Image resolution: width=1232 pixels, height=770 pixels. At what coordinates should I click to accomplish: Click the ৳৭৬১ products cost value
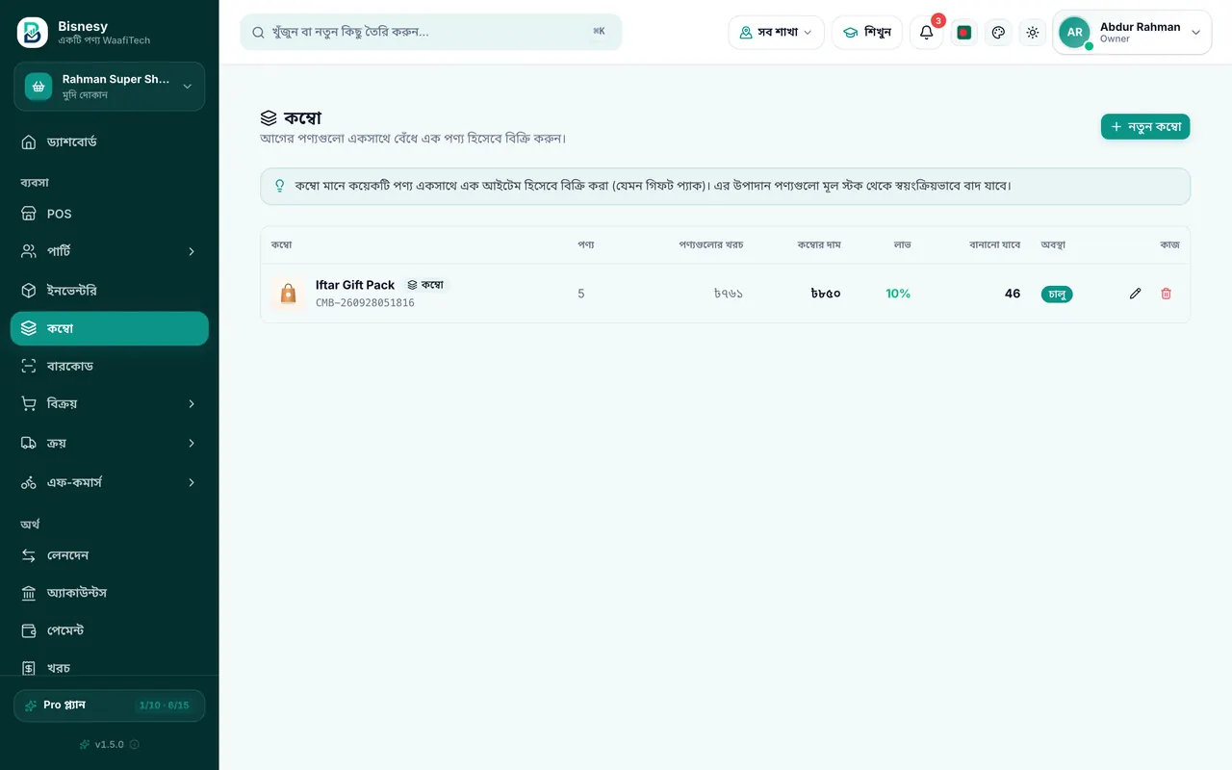click(x=729, y=294)
